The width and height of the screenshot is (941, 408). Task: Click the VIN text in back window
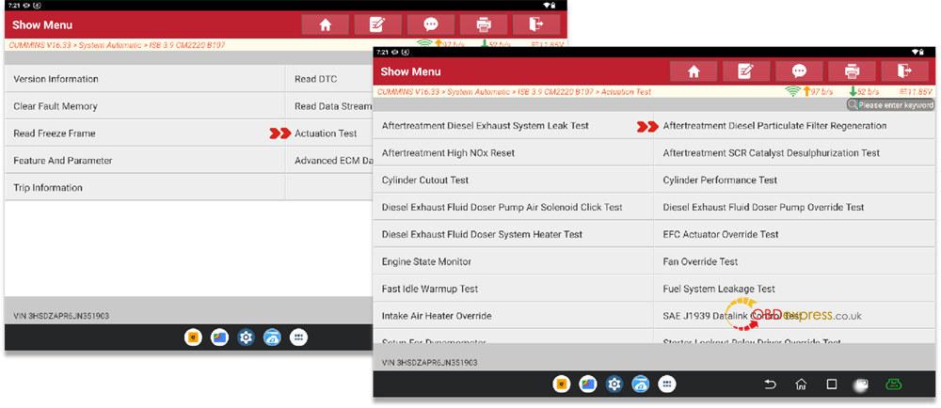coord(61,316)
